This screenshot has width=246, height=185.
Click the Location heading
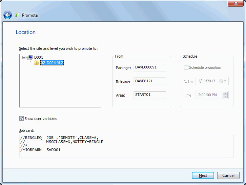(x=26, y=32)
